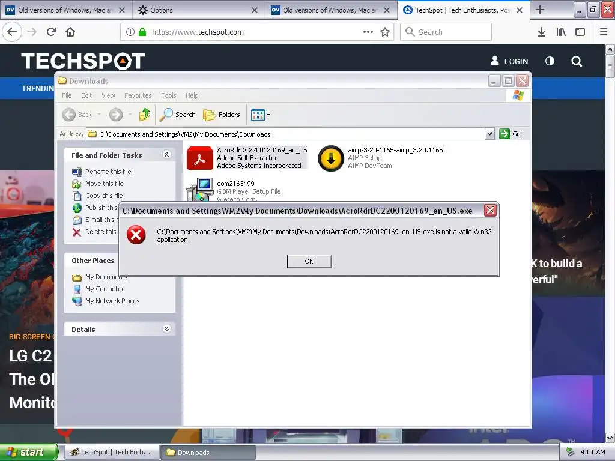Image resolution: width=615 pixels, height=461 pixels.
Task: Click the page scrollbar down arrow
Action: coord(610,438)
